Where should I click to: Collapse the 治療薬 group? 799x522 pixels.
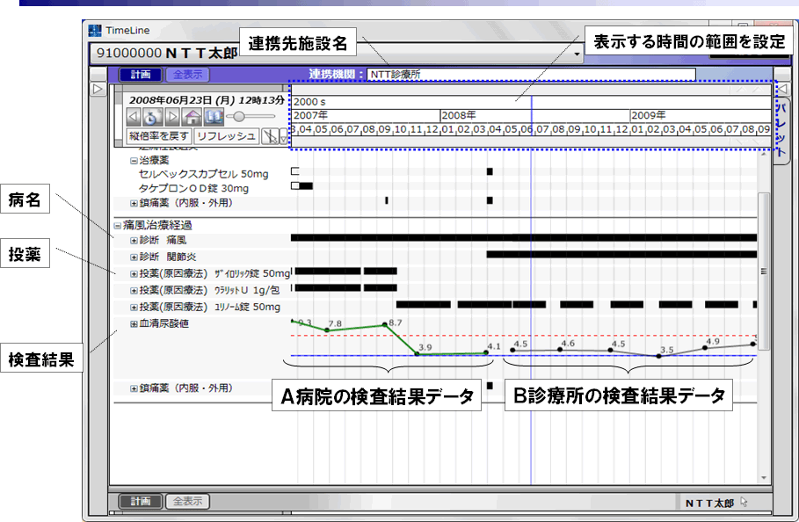point(134,161)
